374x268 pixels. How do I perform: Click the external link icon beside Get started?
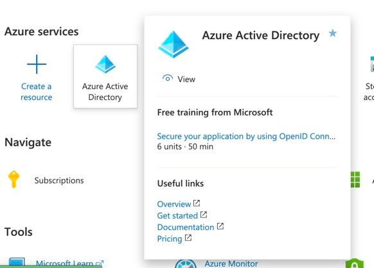point(204,215)
